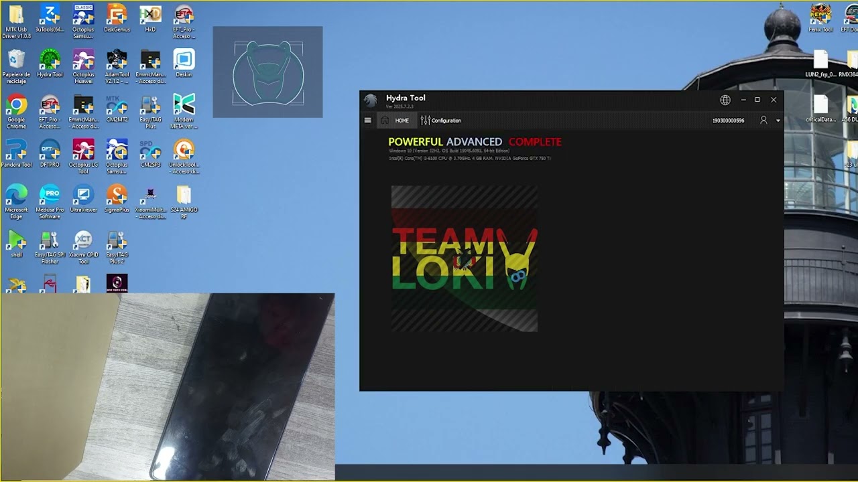Screen dimensions: 858x482
Task: Click the Hydra dragon logo in title bar
Action: pyautogui.click(x=370, y=101)
